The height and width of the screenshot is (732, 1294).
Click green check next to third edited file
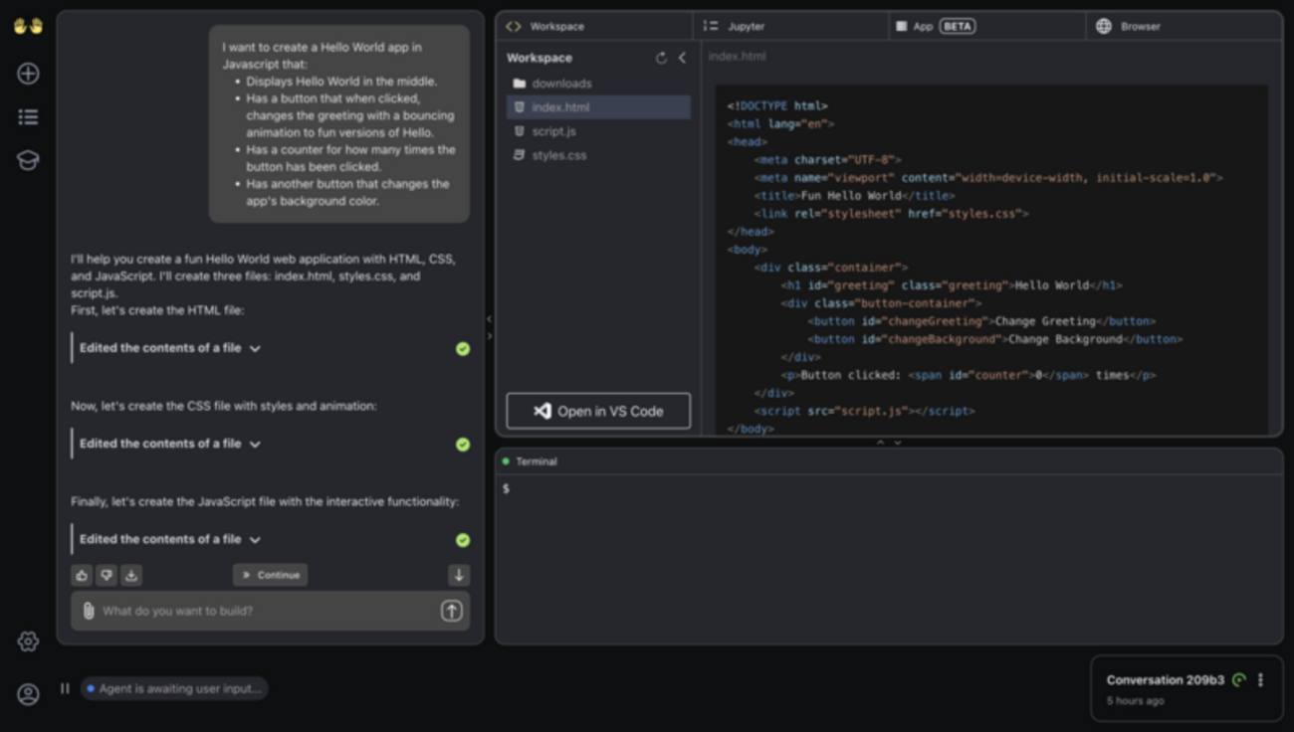[x=463, y=540]
